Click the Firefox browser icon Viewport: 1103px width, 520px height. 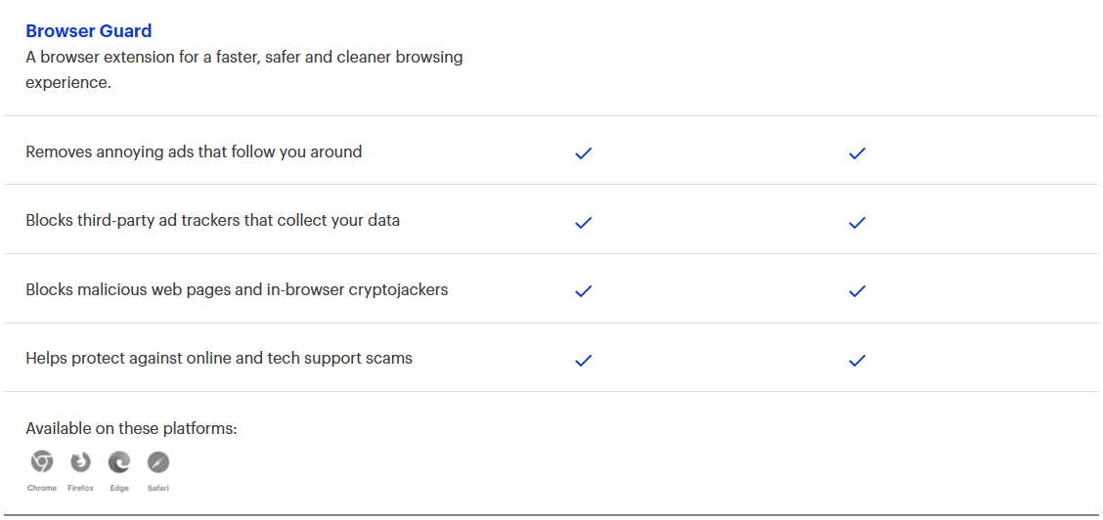pos(80,462)
